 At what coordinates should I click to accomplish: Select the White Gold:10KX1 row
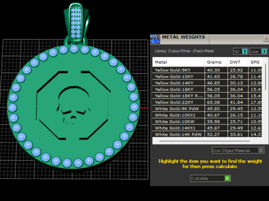click(x=207, y=115)
